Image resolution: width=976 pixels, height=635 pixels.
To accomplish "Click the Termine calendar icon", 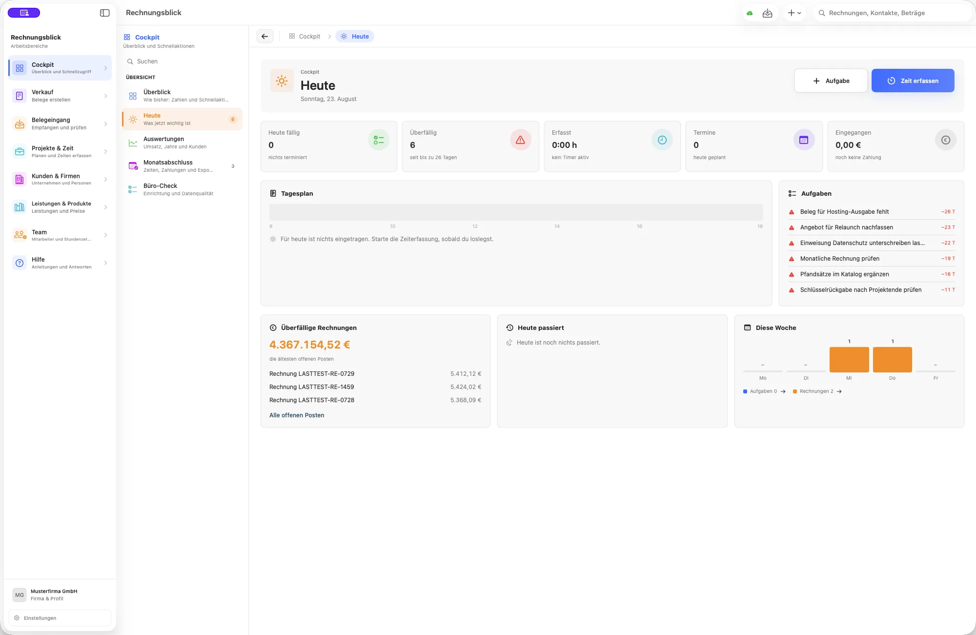I will 804,140.
